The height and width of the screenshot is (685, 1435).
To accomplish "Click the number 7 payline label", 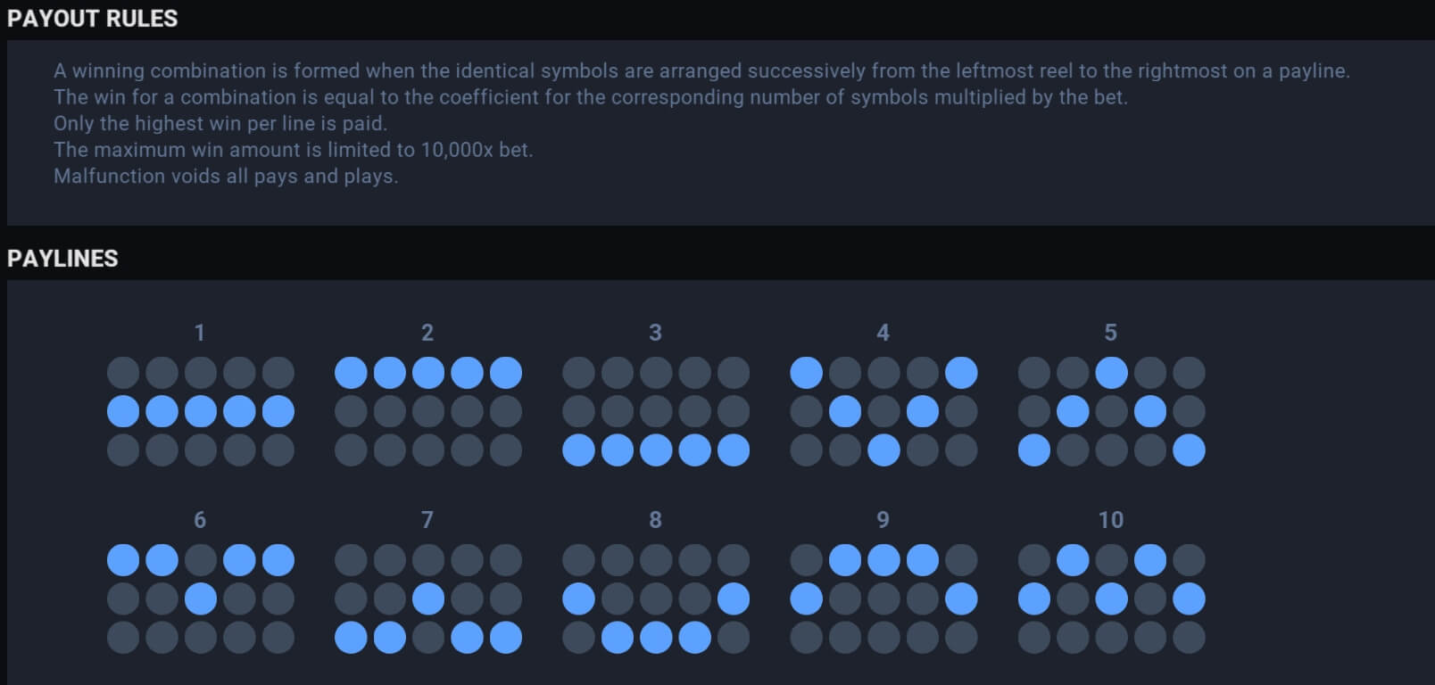I will pos(427,520).
